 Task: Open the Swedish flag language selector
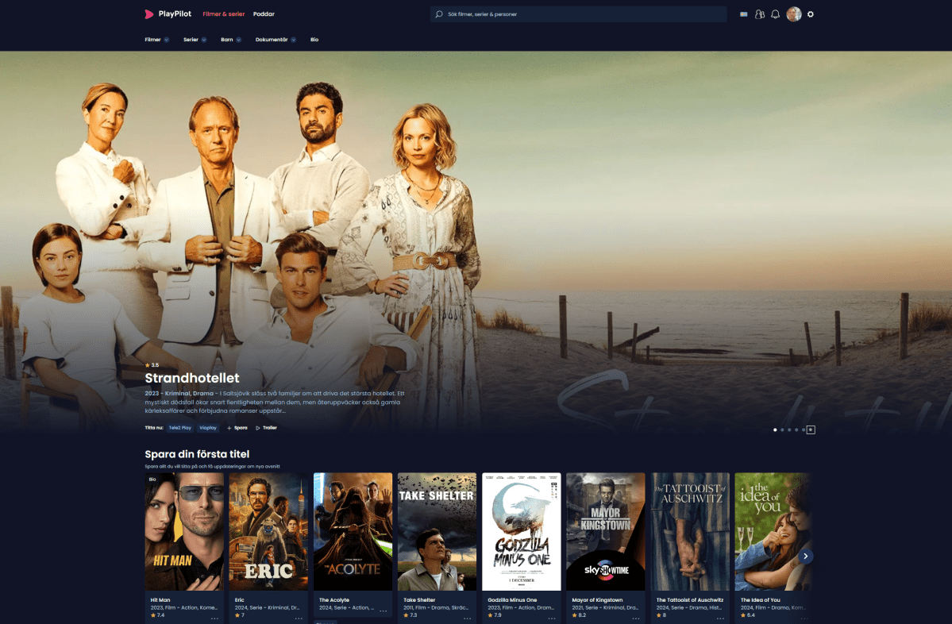tap(744, 14)
